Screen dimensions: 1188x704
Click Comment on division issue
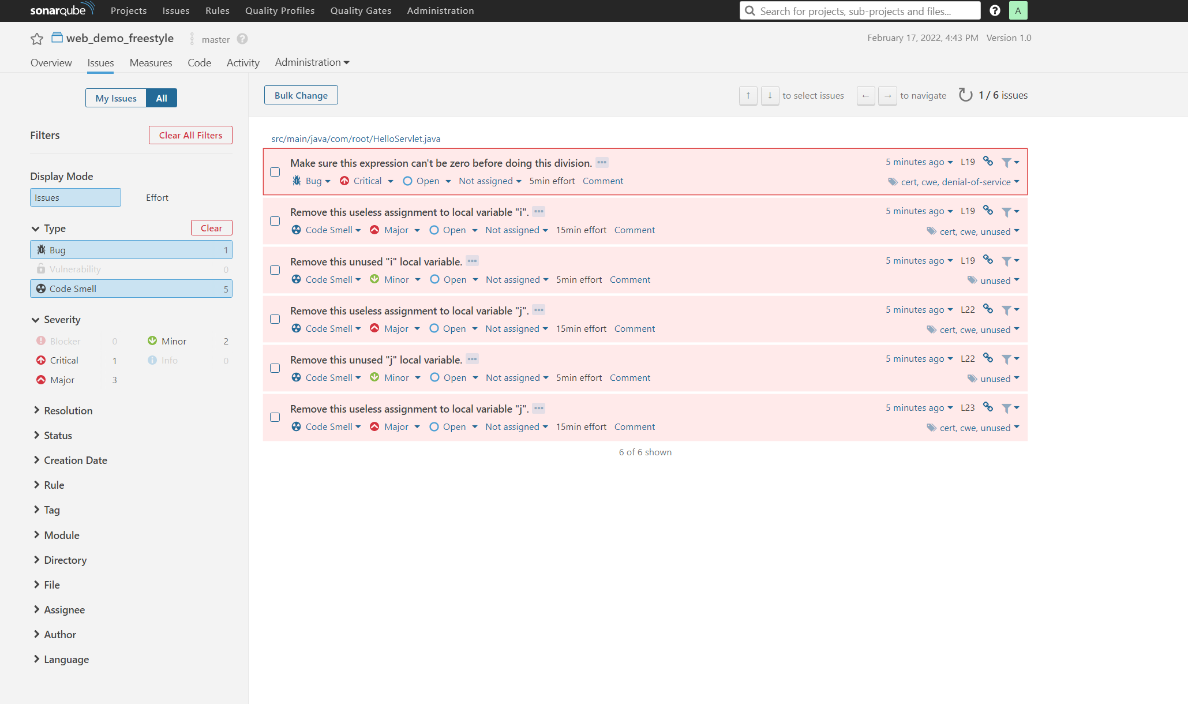(x=603, y=181)
